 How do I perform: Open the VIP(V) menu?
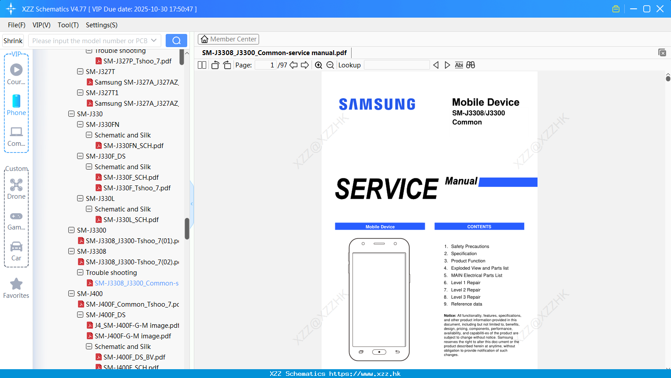tap(41, 25)
